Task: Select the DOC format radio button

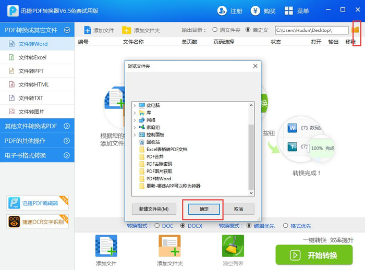Action: coord(157,226)
